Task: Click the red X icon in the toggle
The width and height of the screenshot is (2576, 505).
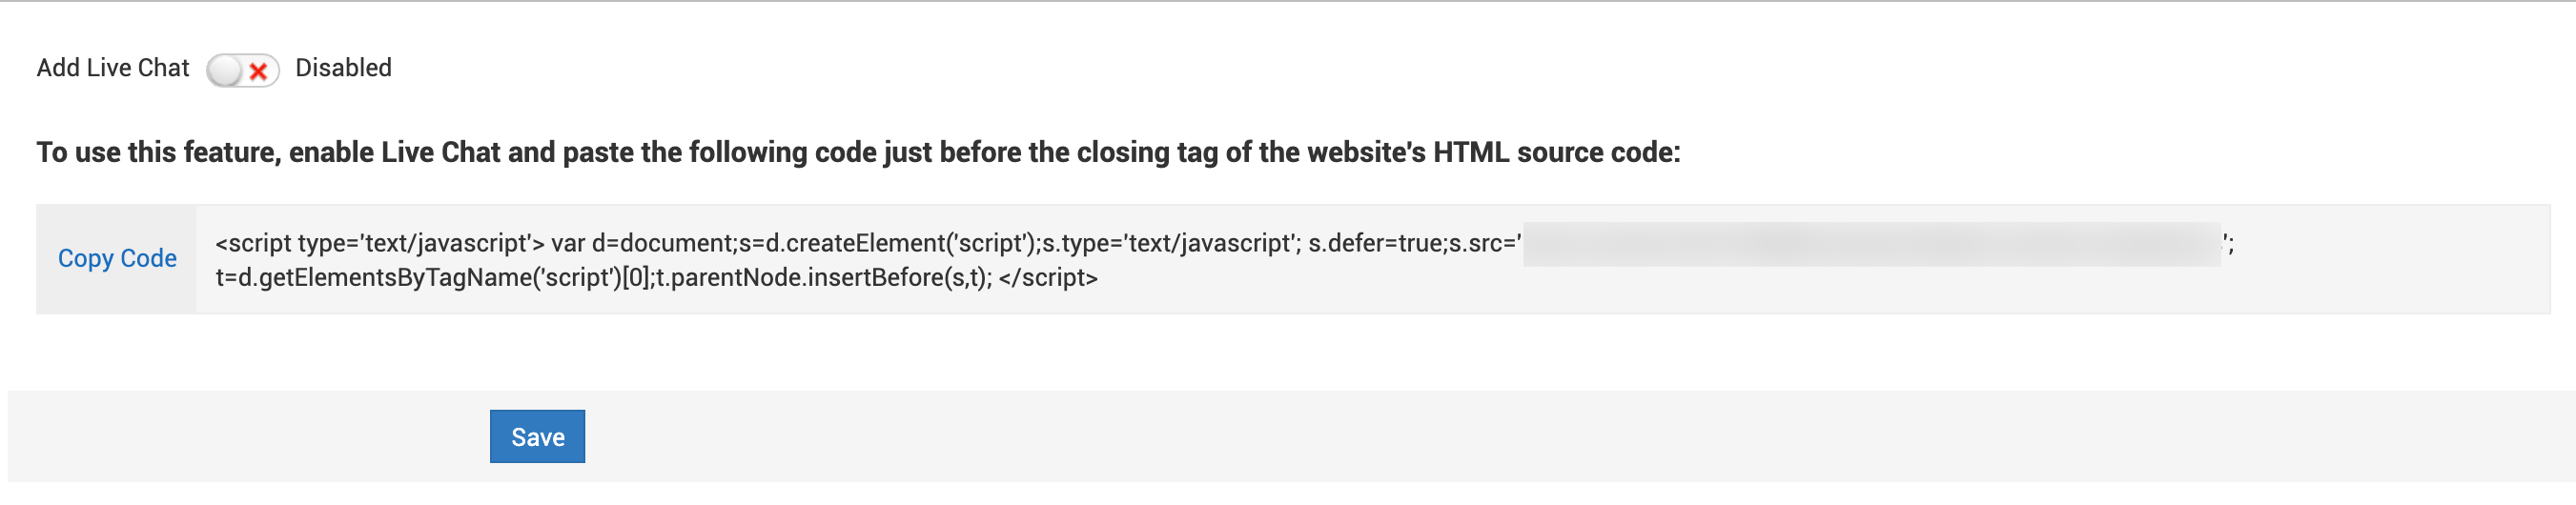Action: [x=258, y=71]
